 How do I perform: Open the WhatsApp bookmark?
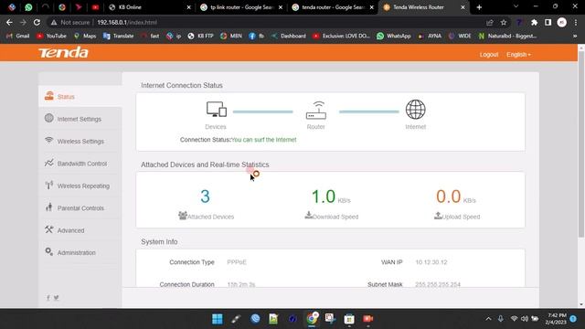(x=394, y=36)
